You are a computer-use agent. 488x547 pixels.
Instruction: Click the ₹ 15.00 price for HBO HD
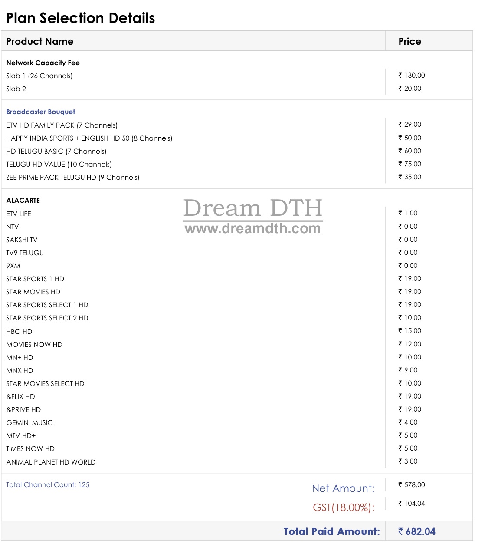(x=410, y=330)
